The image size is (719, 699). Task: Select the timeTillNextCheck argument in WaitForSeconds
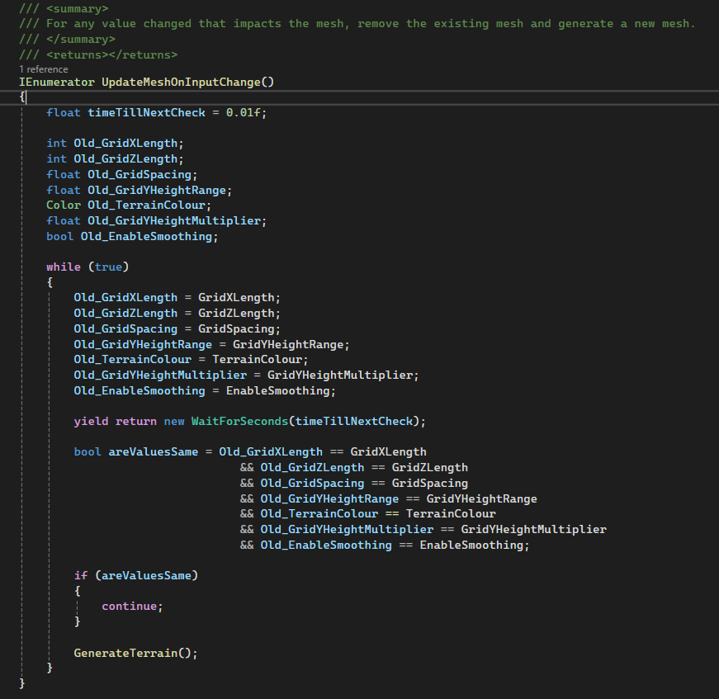(x=353, y=421)
